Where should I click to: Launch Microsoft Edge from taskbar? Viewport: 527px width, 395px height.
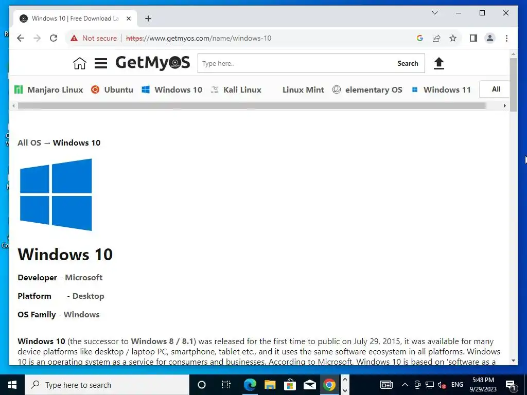[250, 385]
